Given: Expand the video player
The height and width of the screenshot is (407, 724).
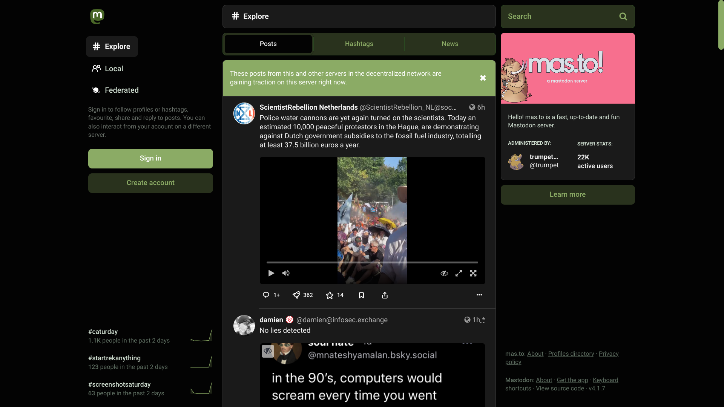Looking at the screenshot, I should [459, 273].
